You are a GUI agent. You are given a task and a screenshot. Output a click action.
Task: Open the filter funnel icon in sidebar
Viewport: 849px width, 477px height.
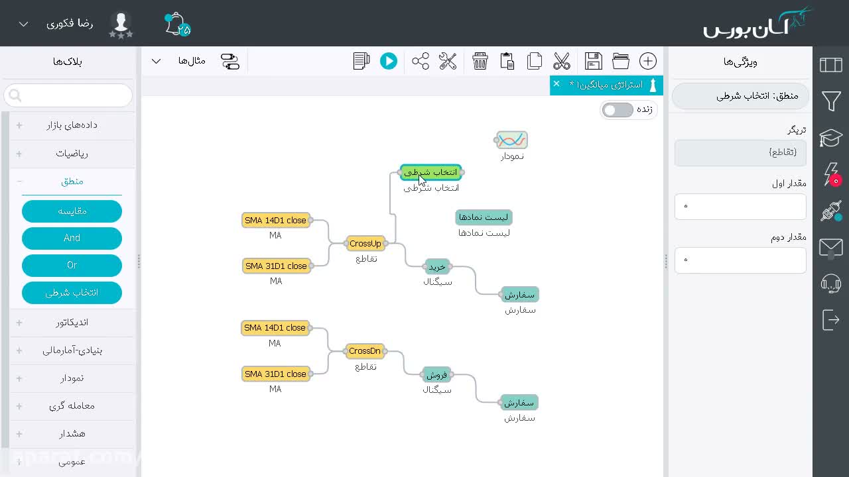pyautogui.click(x=831, y=101)
